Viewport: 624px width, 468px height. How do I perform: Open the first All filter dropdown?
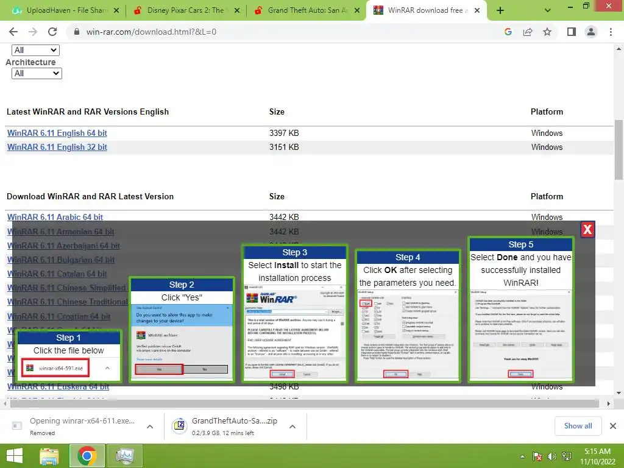coord(35,50)
